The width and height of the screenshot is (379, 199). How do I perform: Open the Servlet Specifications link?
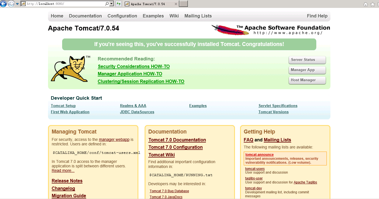click(278, 106)
